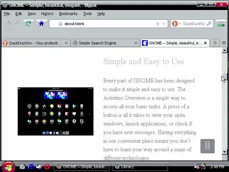
Task: Open the Help menu
Action: (x=101, y=14)
